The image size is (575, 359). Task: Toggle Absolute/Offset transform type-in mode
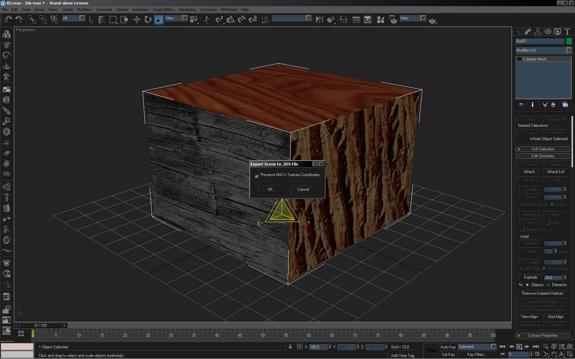[x=299, y=347]
